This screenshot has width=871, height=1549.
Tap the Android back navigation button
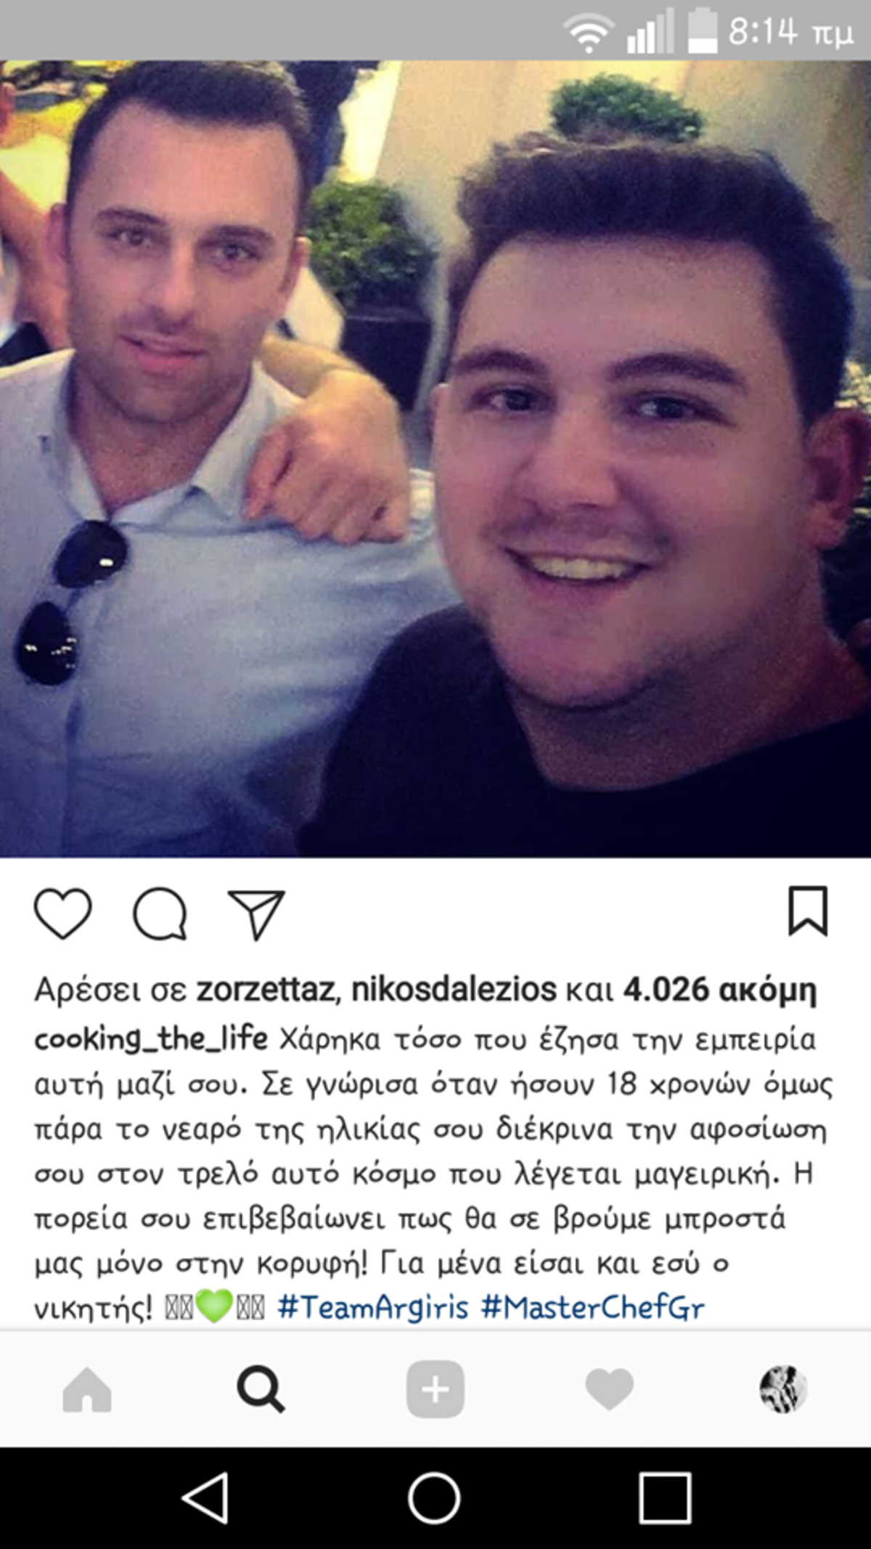tap(205, 1497)
